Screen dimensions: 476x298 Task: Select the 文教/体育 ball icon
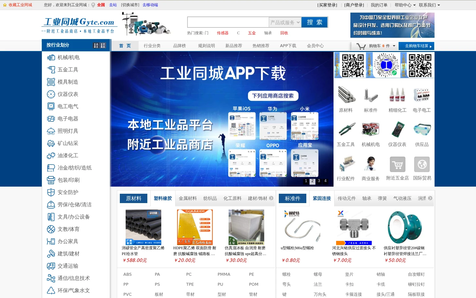click(x=51, y=229)
